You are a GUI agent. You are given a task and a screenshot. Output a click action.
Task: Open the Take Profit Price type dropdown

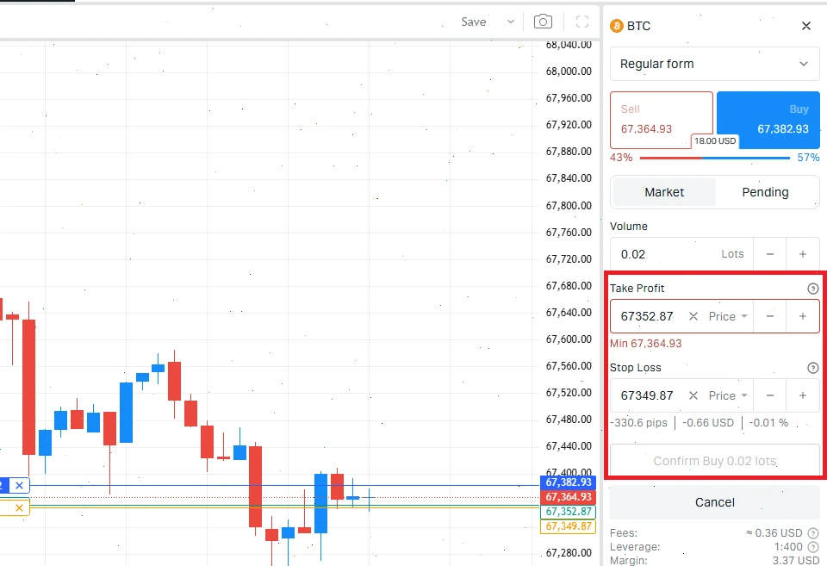click(726, 316)
